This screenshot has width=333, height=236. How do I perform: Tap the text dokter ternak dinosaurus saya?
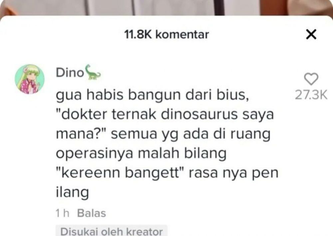coord(168,115)
